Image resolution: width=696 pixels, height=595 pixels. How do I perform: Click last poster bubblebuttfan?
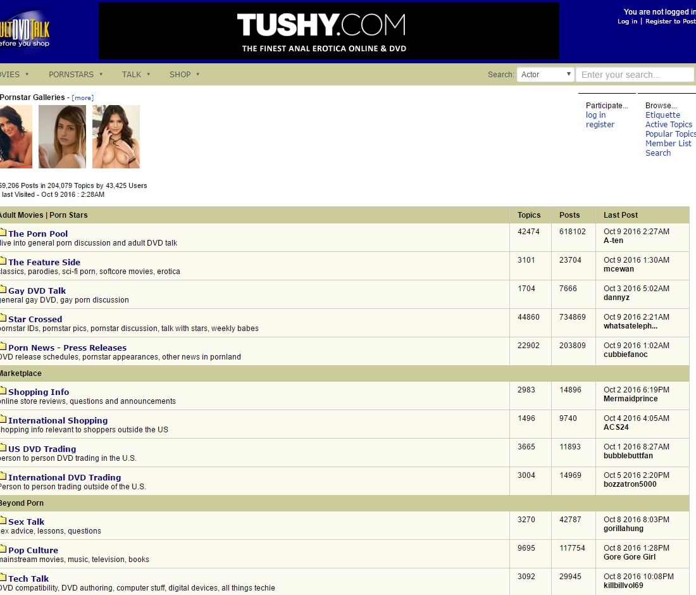pyautogui.click(x=628, y=456)
